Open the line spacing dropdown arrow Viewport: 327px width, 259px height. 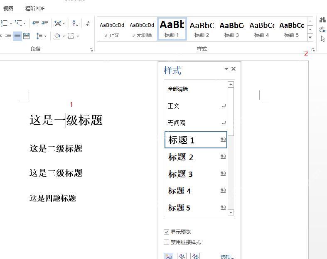coord(45,36)
